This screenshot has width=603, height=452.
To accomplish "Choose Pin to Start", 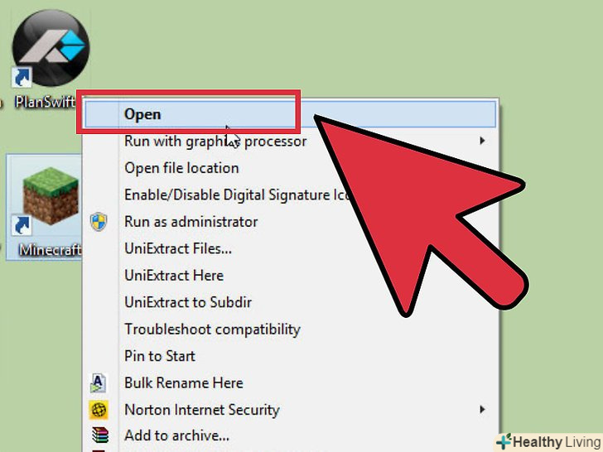I will pos(160,356).
